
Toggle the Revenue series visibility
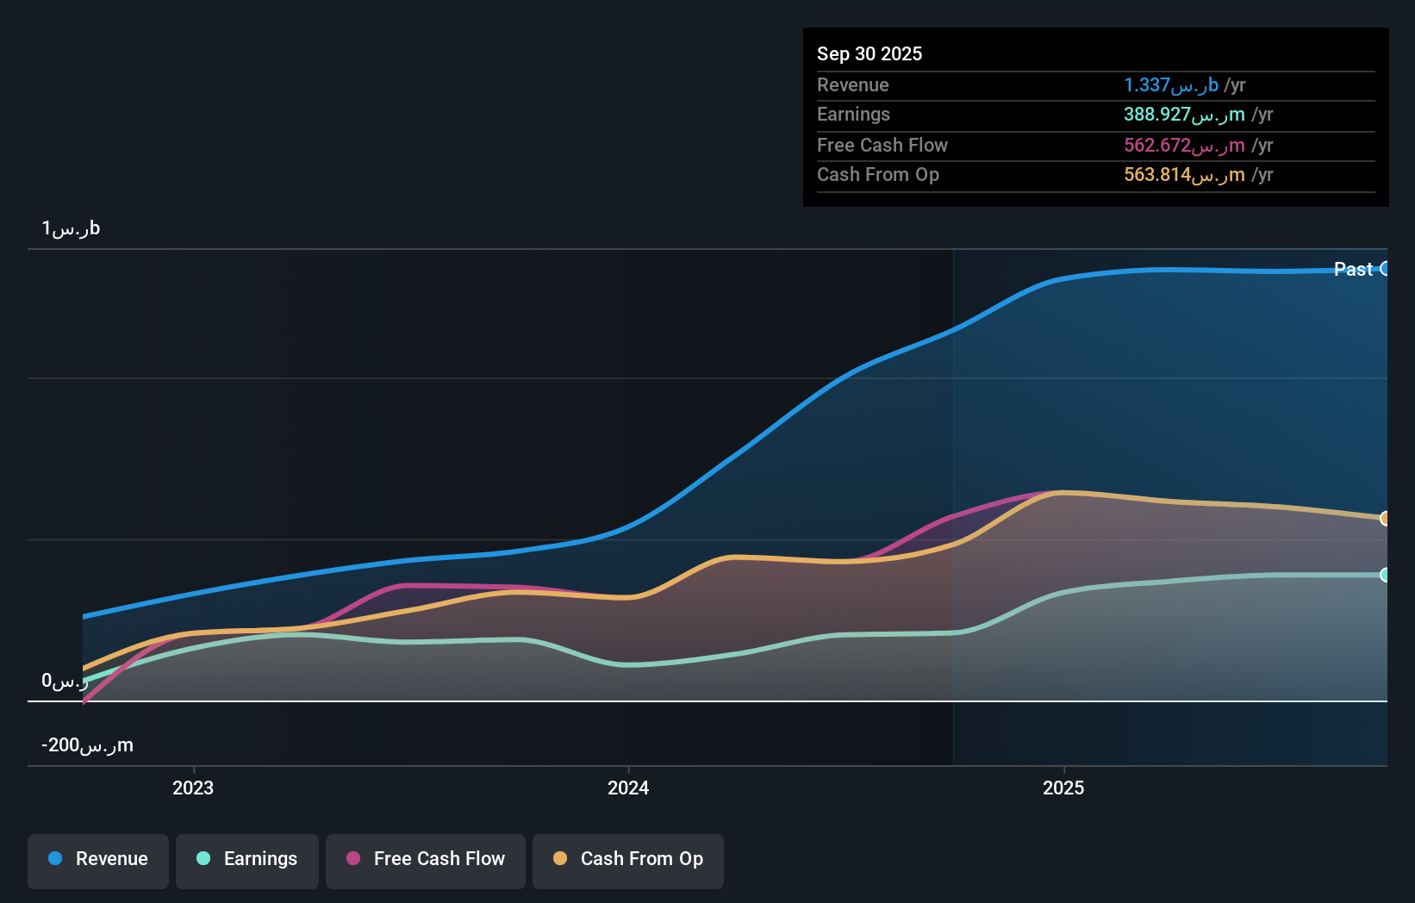click(x=97, y=859)
